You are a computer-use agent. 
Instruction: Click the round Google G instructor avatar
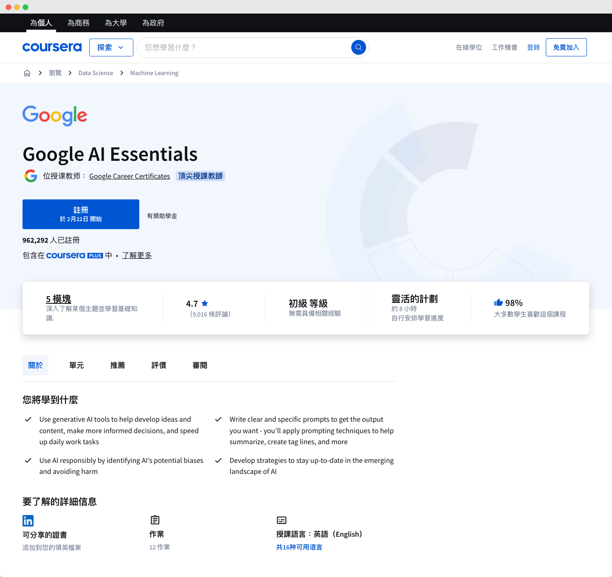[x=31, y=176]
